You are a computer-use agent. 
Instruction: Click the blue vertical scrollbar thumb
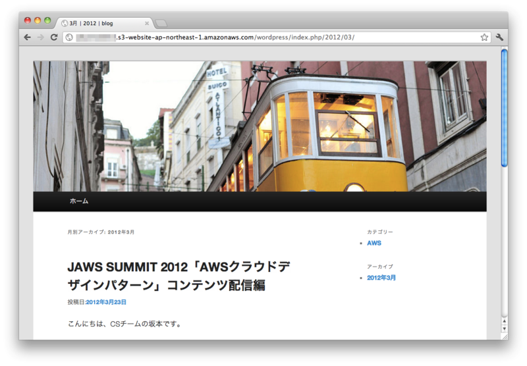point(504,107)
